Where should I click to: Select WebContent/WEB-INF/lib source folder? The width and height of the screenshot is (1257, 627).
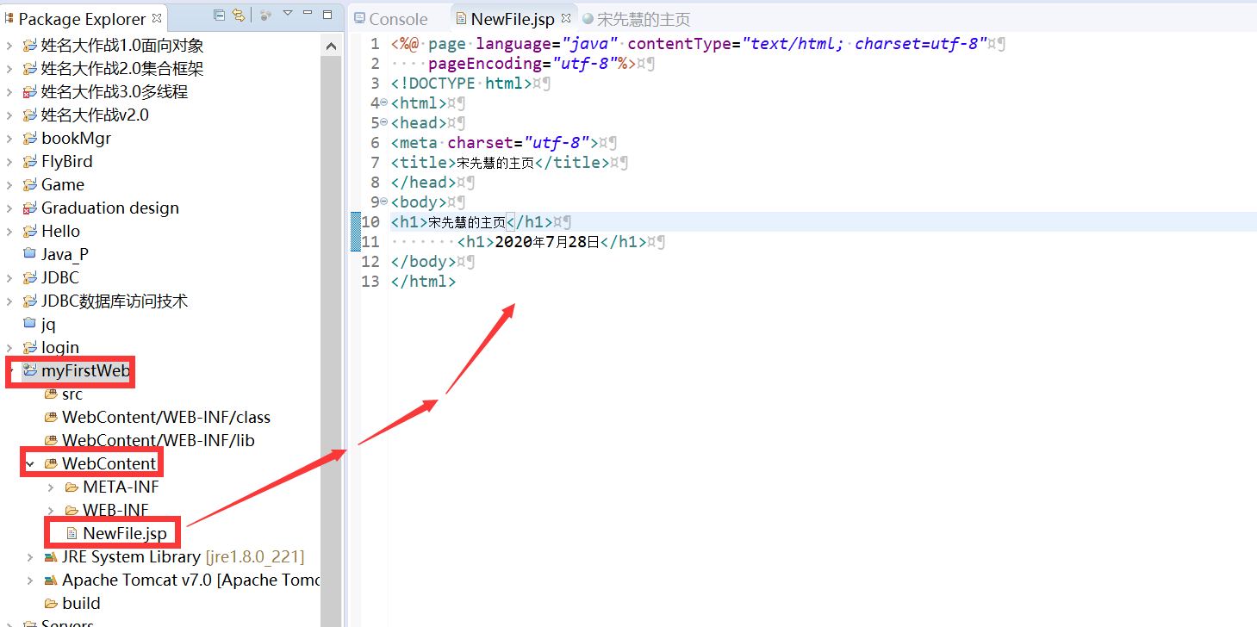click(x=159, y=441)
